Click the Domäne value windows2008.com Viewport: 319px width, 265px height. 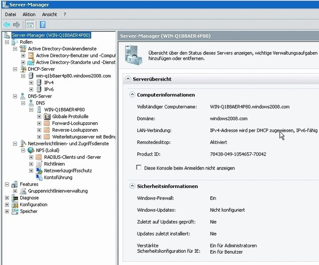[229, 119]
